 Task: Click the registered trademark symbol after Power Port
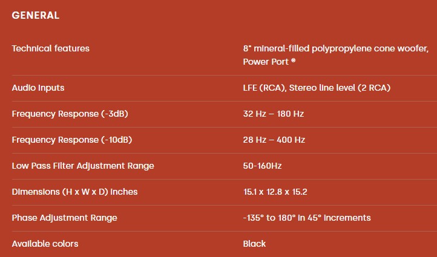click(x=293, y=60)
